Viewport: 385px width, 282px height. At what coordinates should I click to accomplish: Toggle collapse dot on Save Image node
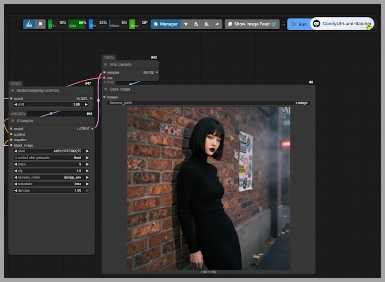tap(106, 89)
